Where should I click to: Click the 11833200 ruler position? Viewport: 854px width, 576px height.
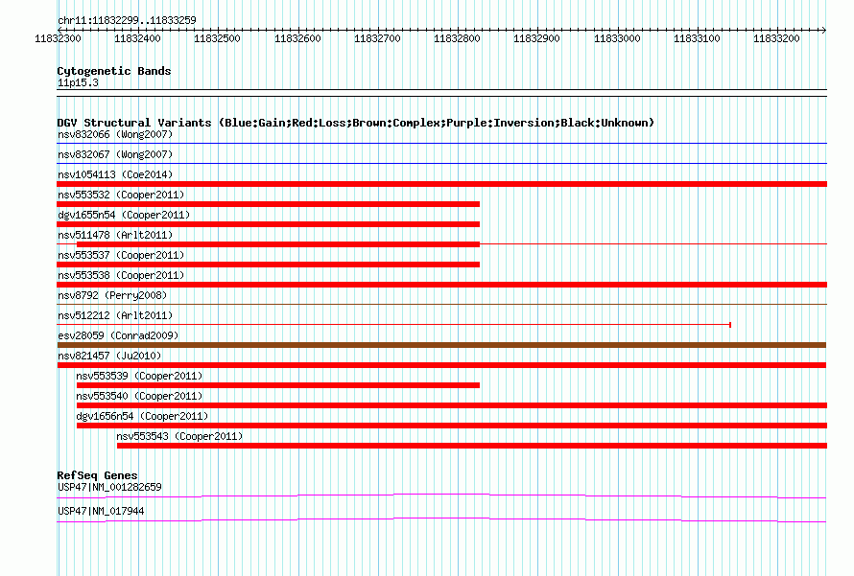click(776, 38)
